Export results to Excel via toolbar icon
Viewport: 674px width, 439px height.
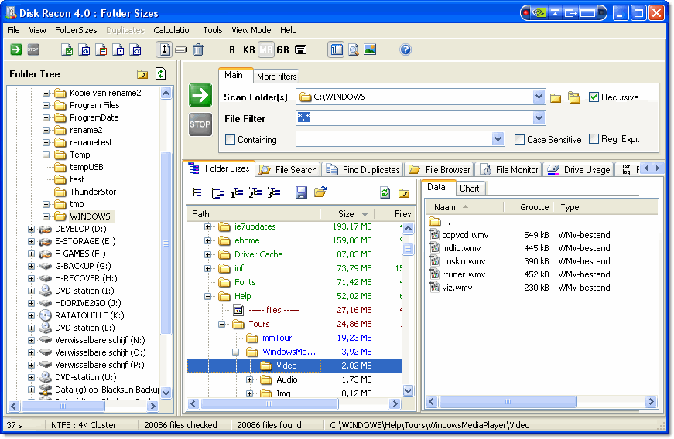67,49
